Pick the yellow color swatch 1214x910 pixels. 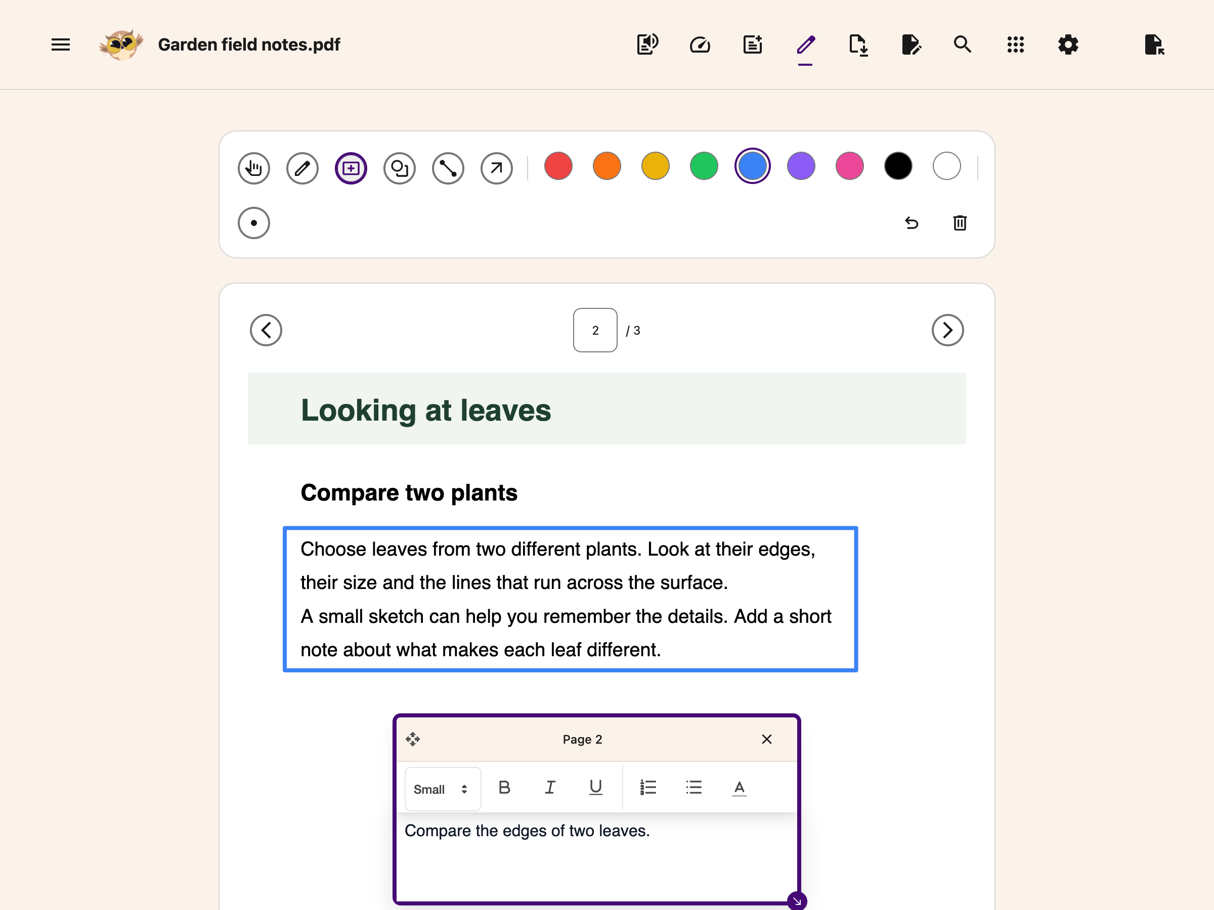pos(655,166)
